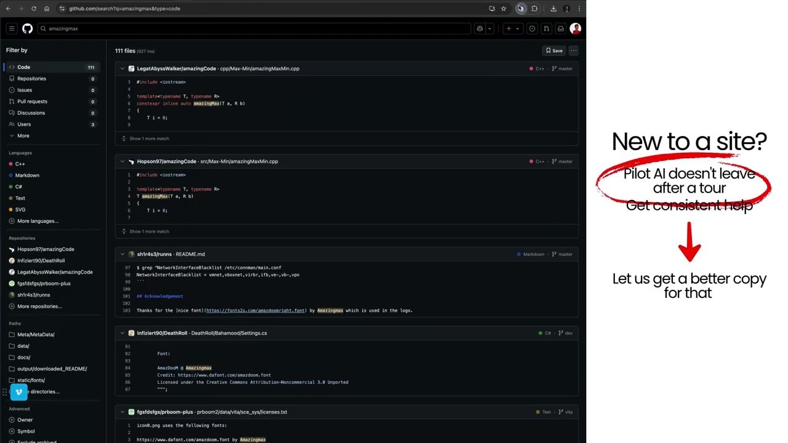Open the browser extensions puzzle icon

(x=534, y=9)
